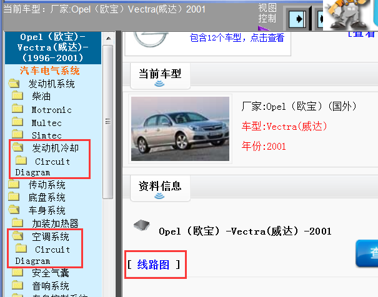This screenshot has height=297, width=378.
Task: Click the folder icon beside 传动系统
Action: (14, 184)
